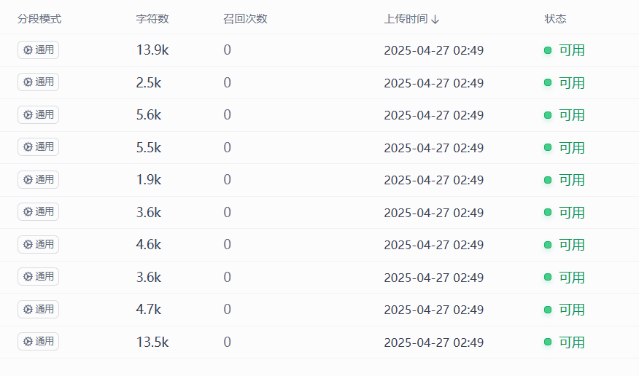The width and height of the screenshot is (639, 376).
Task: Click the 通用 gear badge in the 5.6k row
Action: 39,114
